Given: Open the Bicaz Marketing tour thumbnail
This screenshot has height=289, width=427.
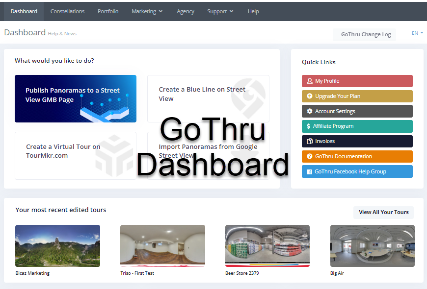Looking at the screenshot, I should click(57, 246).
